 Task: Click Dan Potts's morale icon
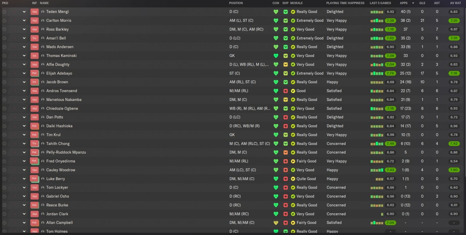(293, 117)
